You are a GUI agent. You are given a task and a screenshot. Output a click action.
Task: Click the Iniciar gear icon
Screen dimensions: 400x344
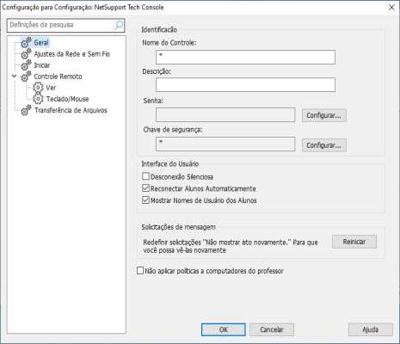click(x=26, y=65)
